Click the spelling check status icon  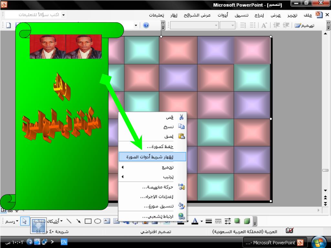coord(289,231)
